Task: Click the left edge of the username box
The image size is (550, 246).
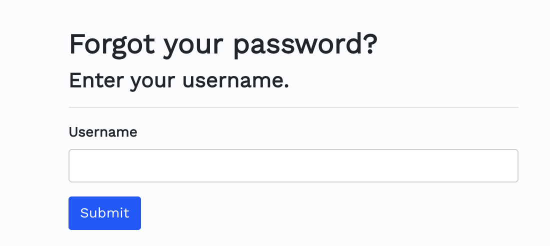Action: pyautogui.click(x=72, y=165)
